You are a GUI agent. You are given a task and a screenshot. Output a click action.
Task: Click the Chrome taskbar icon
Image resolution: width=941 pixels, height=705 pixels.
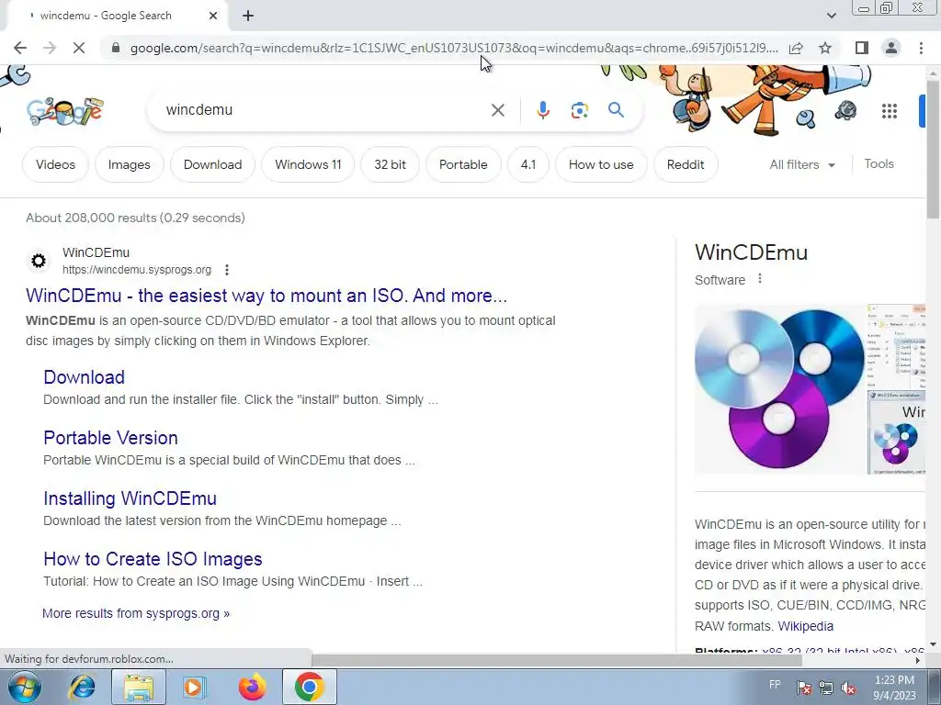click(309, 687)
